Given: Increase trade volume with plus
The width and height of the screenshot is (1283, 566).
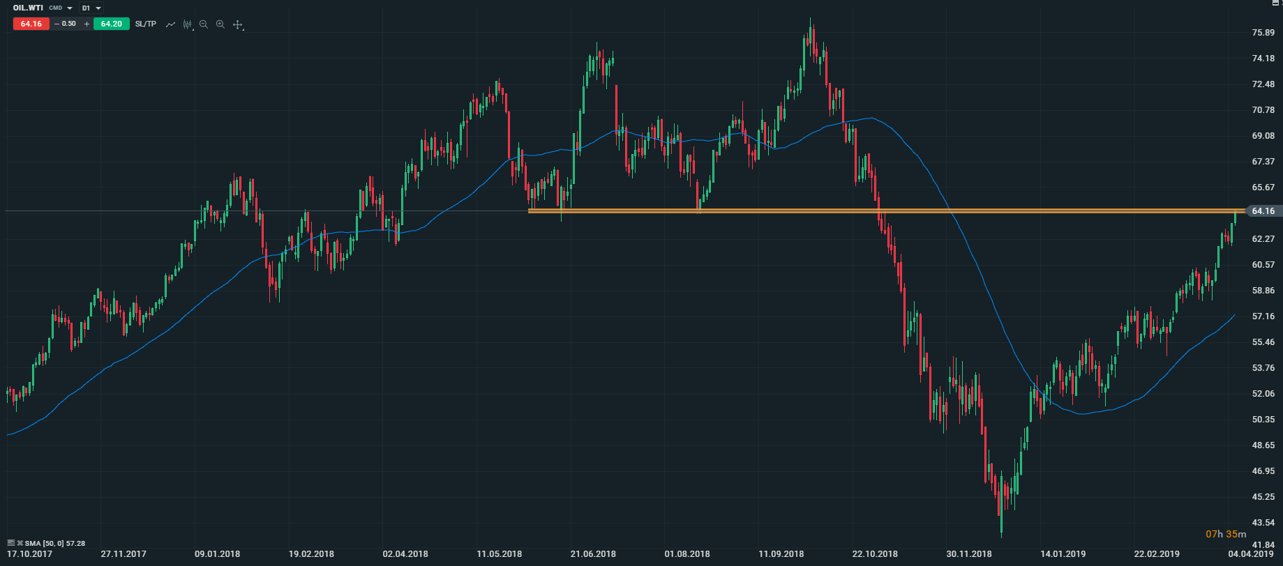Looking at the screenshot, I should (87, 24).
